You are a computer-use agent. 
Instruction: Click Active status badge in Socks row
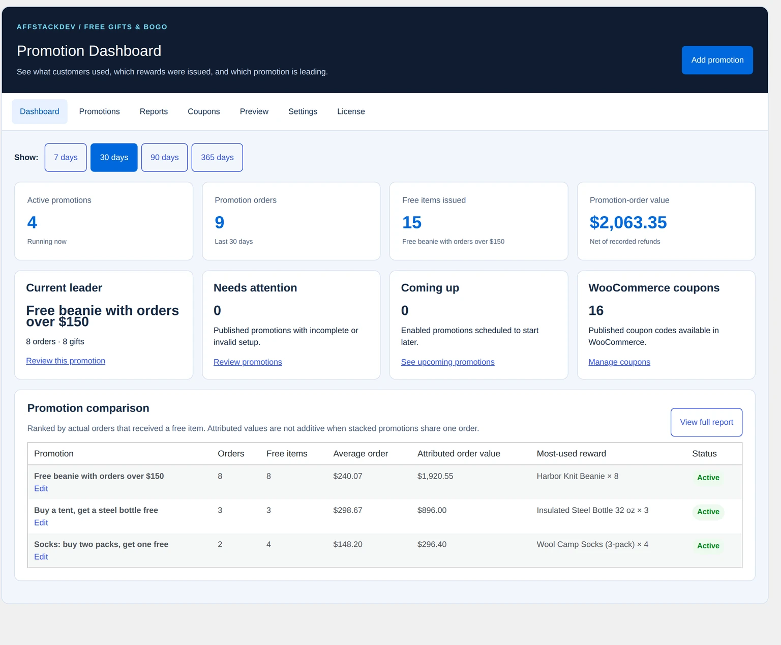click(x=708, y=546)
